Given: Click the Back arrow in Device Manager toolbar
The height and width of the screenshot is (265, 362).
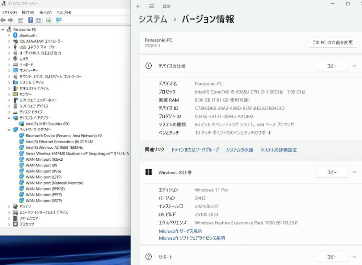Looking at the screenshot, I should coord(3,20).
